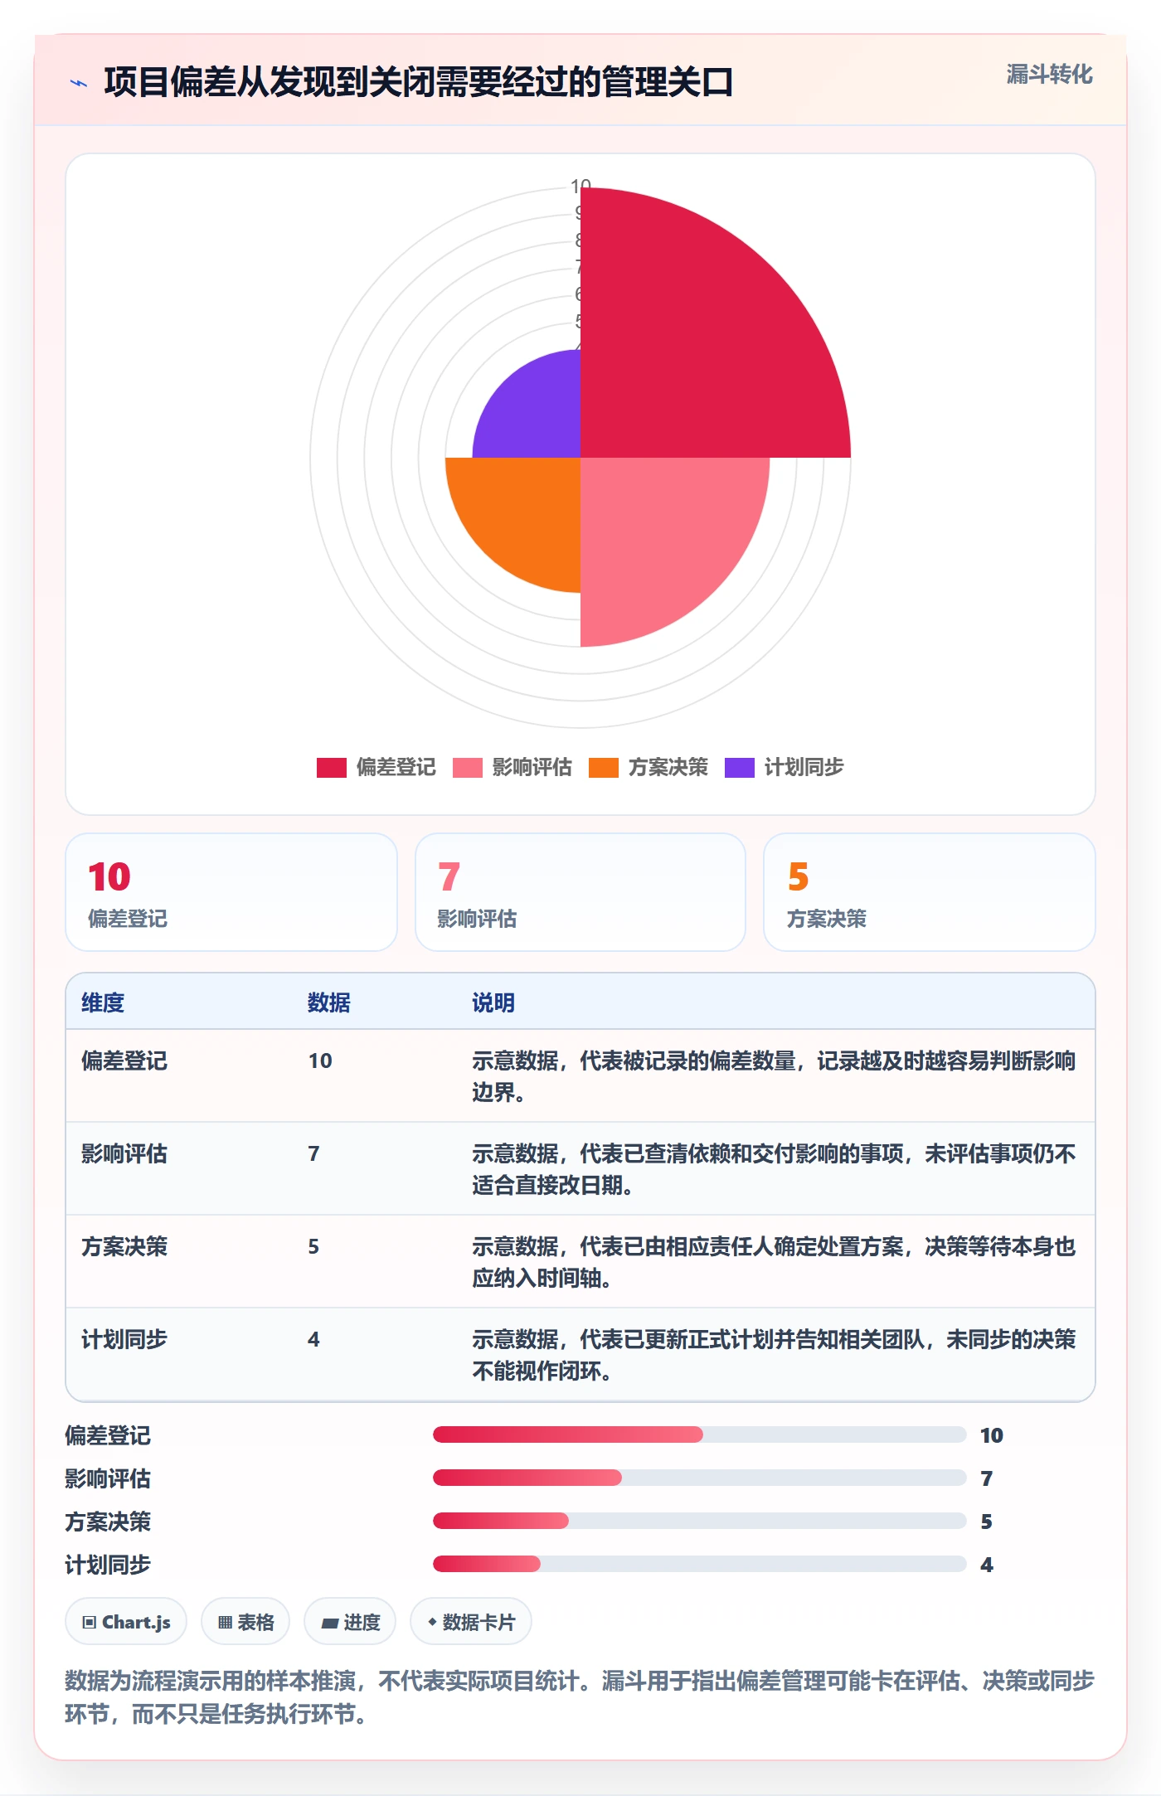Click the lightning icon beside the title
Screen dimensions: 1161x1796
pyautogui.click(x=79, y=83)
